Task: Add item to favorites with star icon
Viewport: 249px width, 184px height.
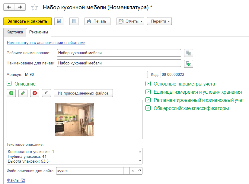Action: coord(35,8)
